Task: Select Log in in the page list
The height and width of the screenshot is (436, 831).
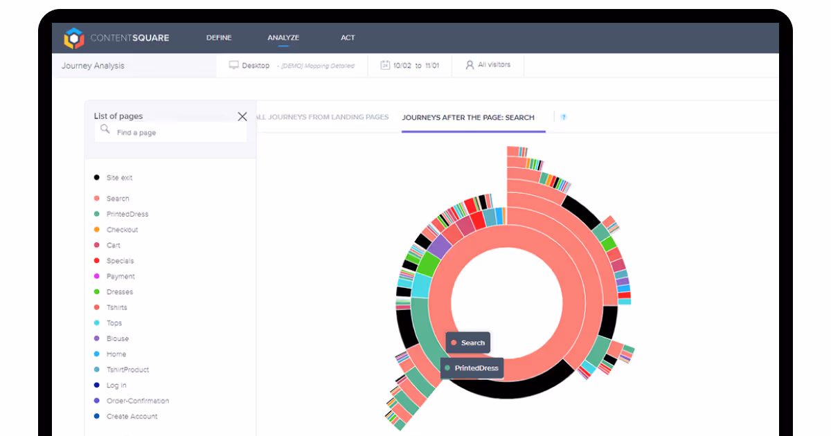Action: [x=116, y=385]
